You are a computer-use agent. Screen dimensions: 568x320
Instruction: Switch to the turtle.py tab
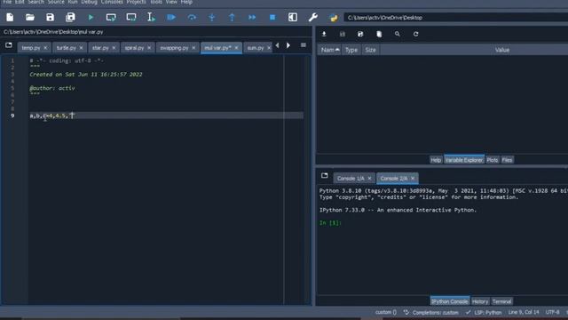[67, 47]
